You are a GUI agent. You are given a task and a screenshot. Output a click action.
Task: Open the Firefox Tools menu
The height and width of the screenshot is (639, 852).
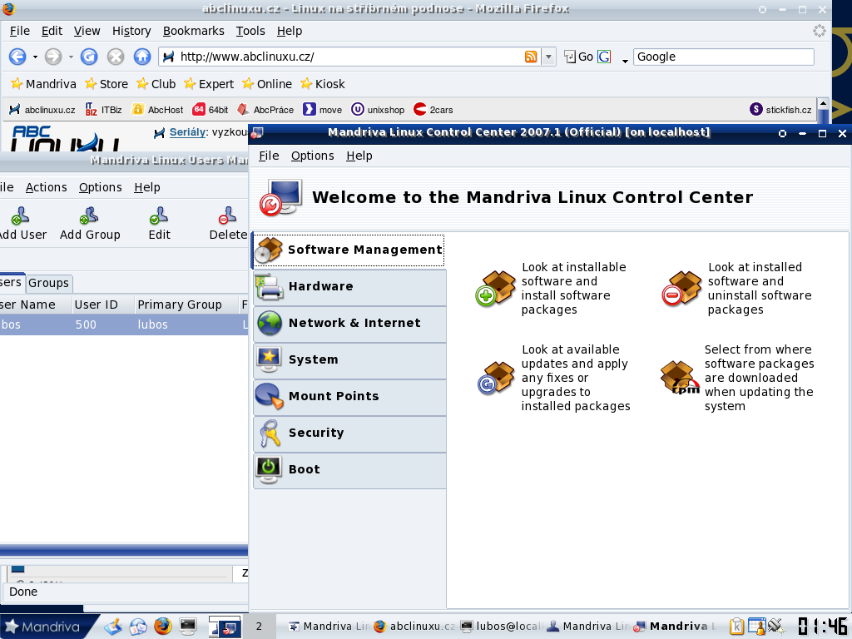[250, 31]
